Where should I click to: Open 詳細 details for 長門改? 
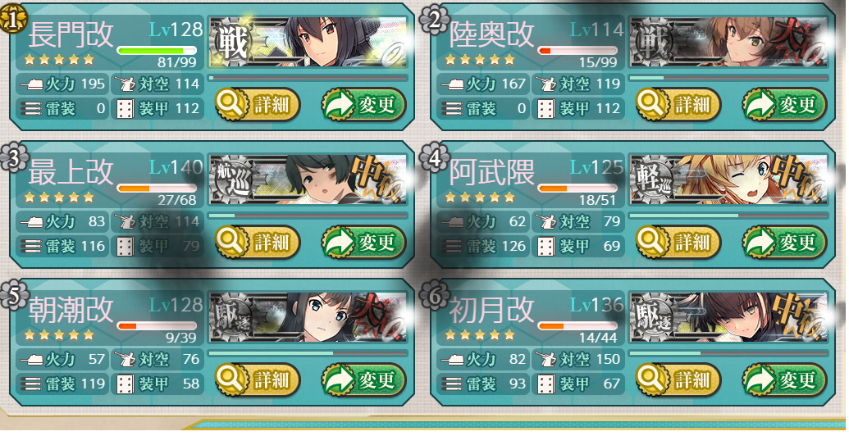coord(258,104)
